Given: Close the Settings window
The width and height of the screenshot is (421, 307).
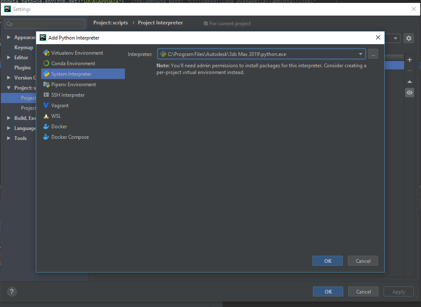Looking at the screenshot, I should click(414, 9).
